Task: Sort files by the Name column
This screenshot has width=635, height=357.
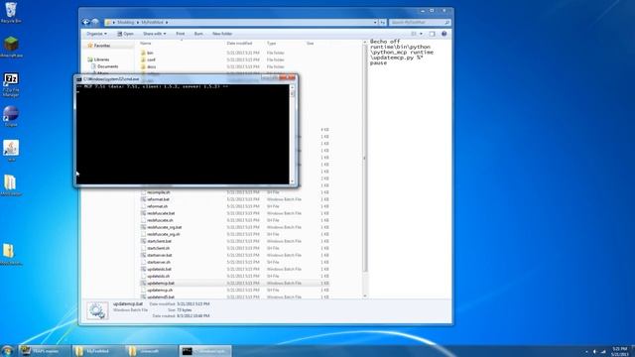Action: coord(146,44)
